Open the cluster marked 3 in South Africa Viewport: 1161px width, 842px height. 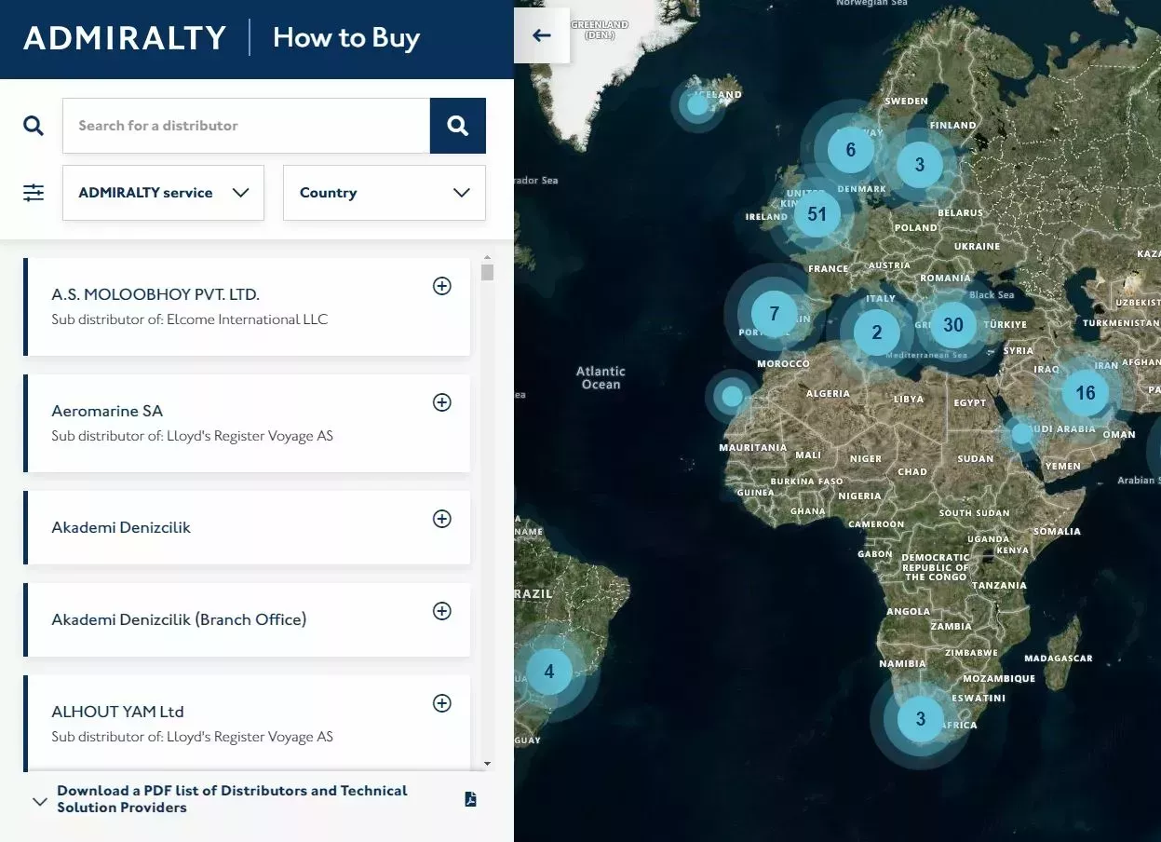(x=921, y=718)
